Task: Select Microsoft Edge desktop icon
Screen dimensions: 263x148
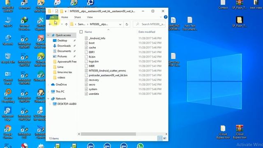Action: [x=8, y=114]
